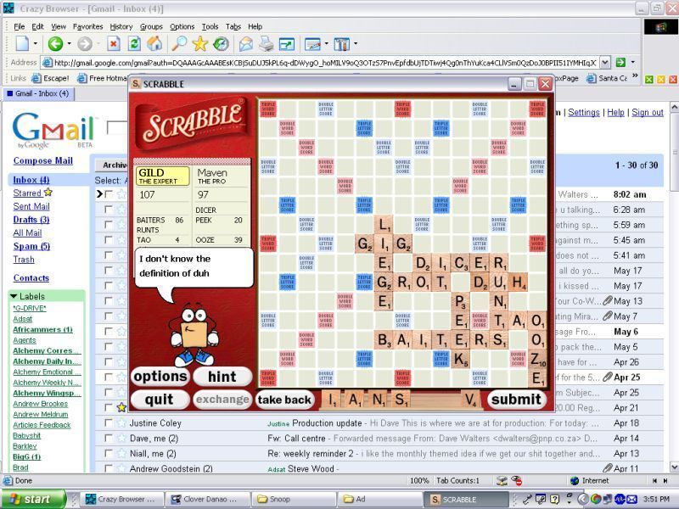Go back with the green Back arrow
This screenshot has width=679, height=509.
(55, 44)
